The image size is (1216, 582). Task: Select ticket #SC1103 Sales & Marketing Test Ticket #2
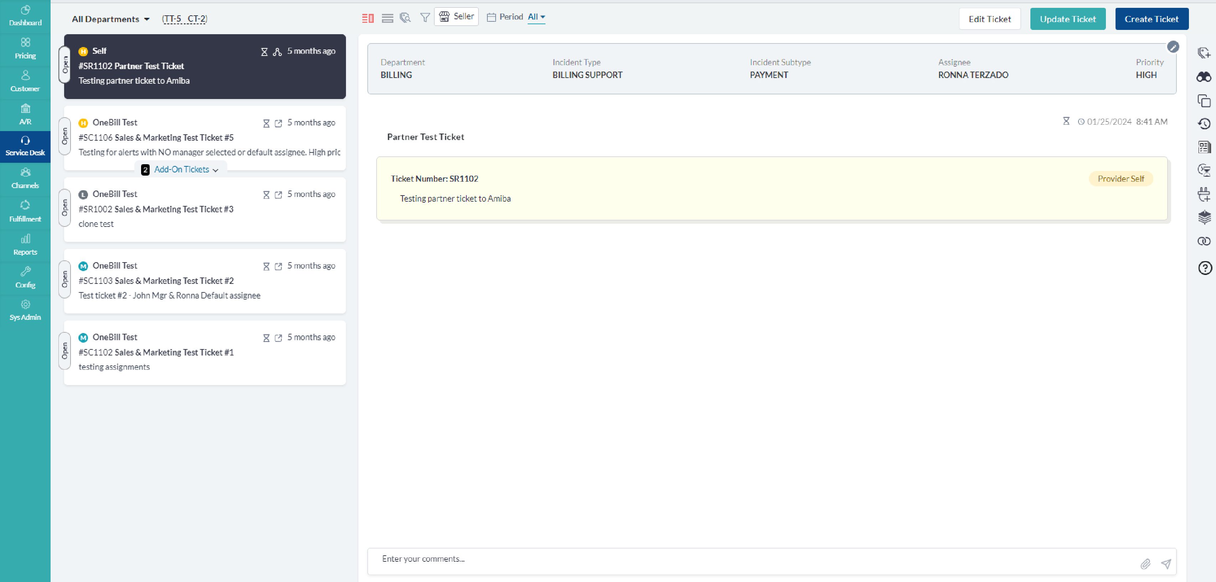click(x=205, y=281)
